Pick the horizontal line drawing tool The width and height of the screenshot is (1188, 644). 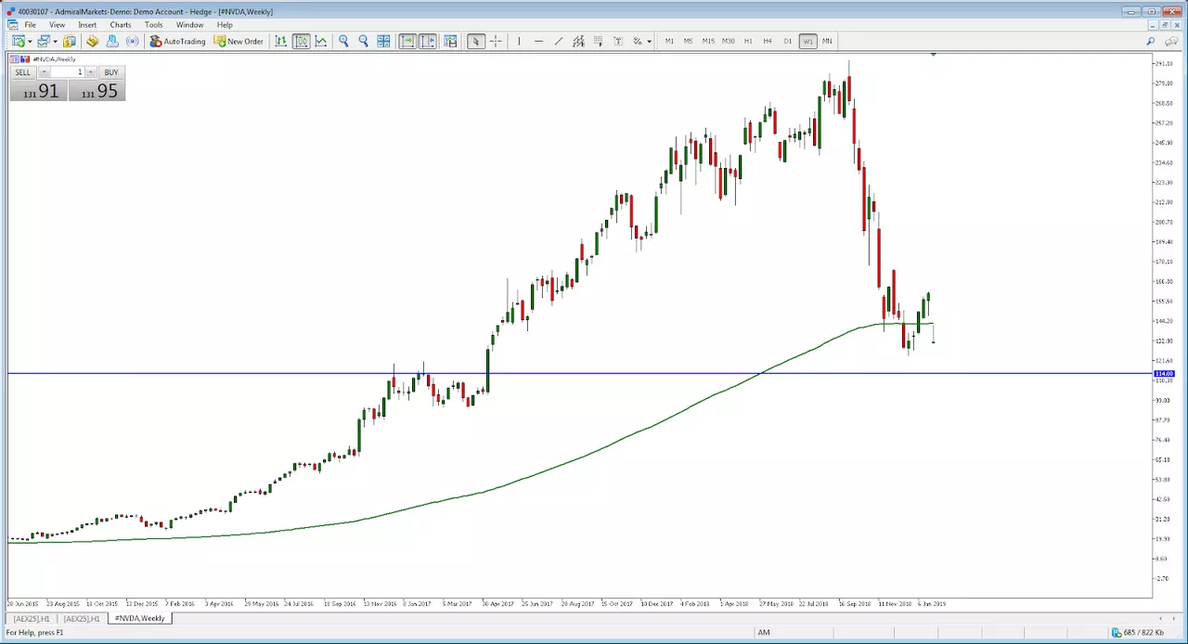point(538,41)
